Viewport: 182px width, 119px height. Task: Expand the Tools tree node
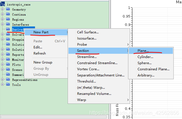click(2, 84)
